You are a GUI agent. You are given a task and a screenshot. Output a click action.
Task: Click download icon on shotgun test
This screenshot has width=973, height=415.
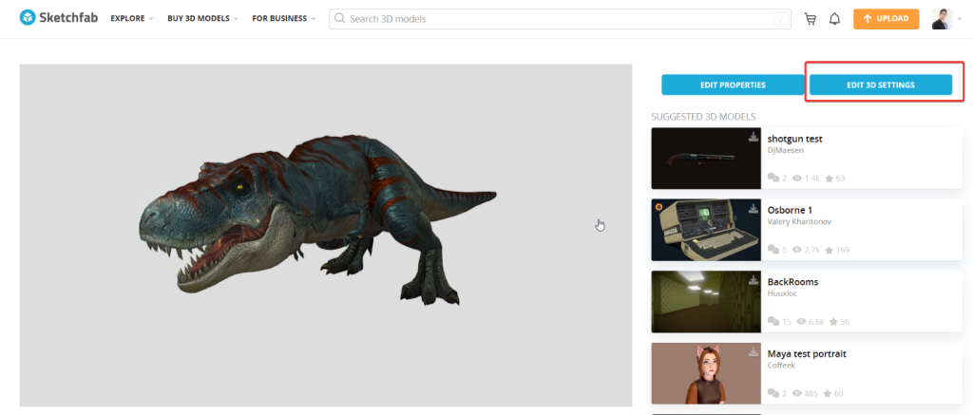[x=754, y=137]
